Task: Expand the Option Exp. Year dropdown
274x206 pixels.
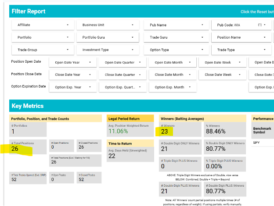Action: pos(72,87)
